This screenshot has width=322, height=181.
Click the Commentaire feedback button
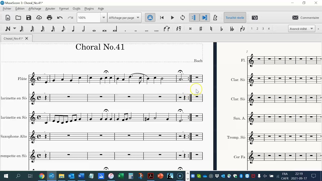(x=306, y=18)
